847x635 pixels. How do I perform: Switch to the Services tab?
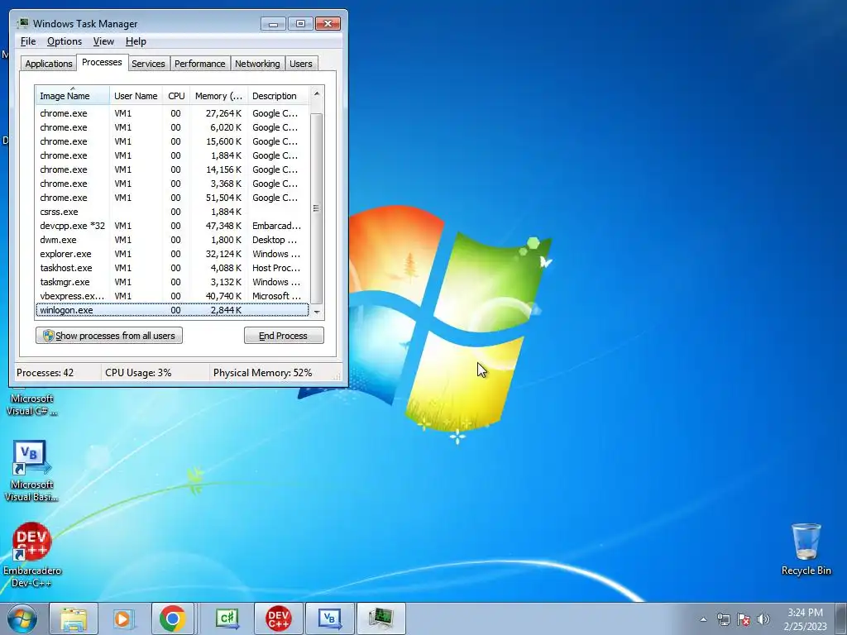coord(149,64)
